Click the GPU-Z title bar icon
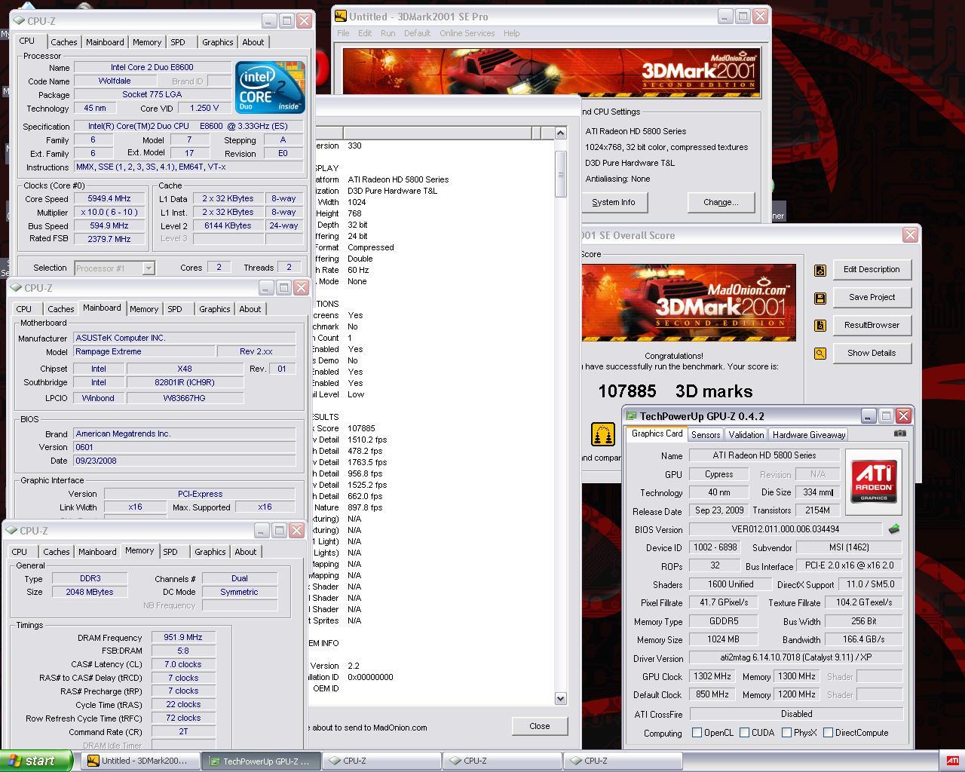 coord(631,416)
